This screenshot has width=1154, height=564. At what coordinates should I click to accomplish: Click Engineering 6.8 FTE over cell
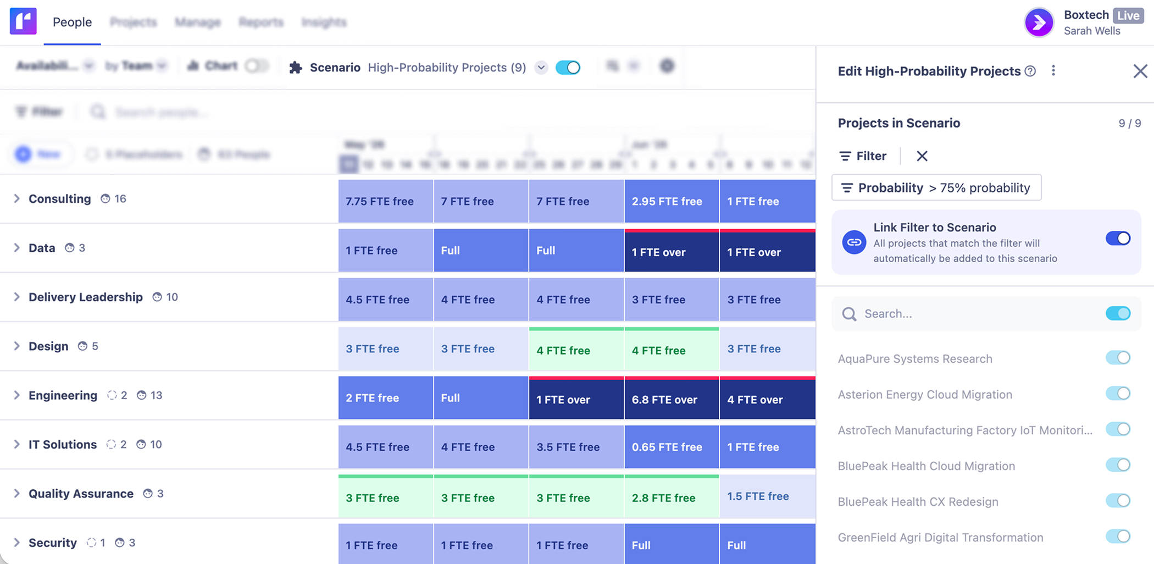672,398
